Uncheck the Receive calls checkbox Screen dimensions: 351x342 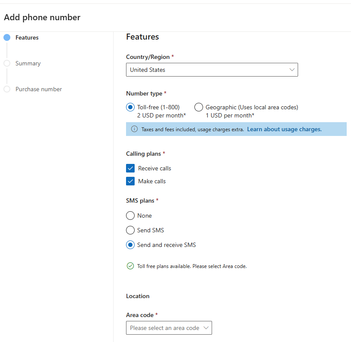130,168
